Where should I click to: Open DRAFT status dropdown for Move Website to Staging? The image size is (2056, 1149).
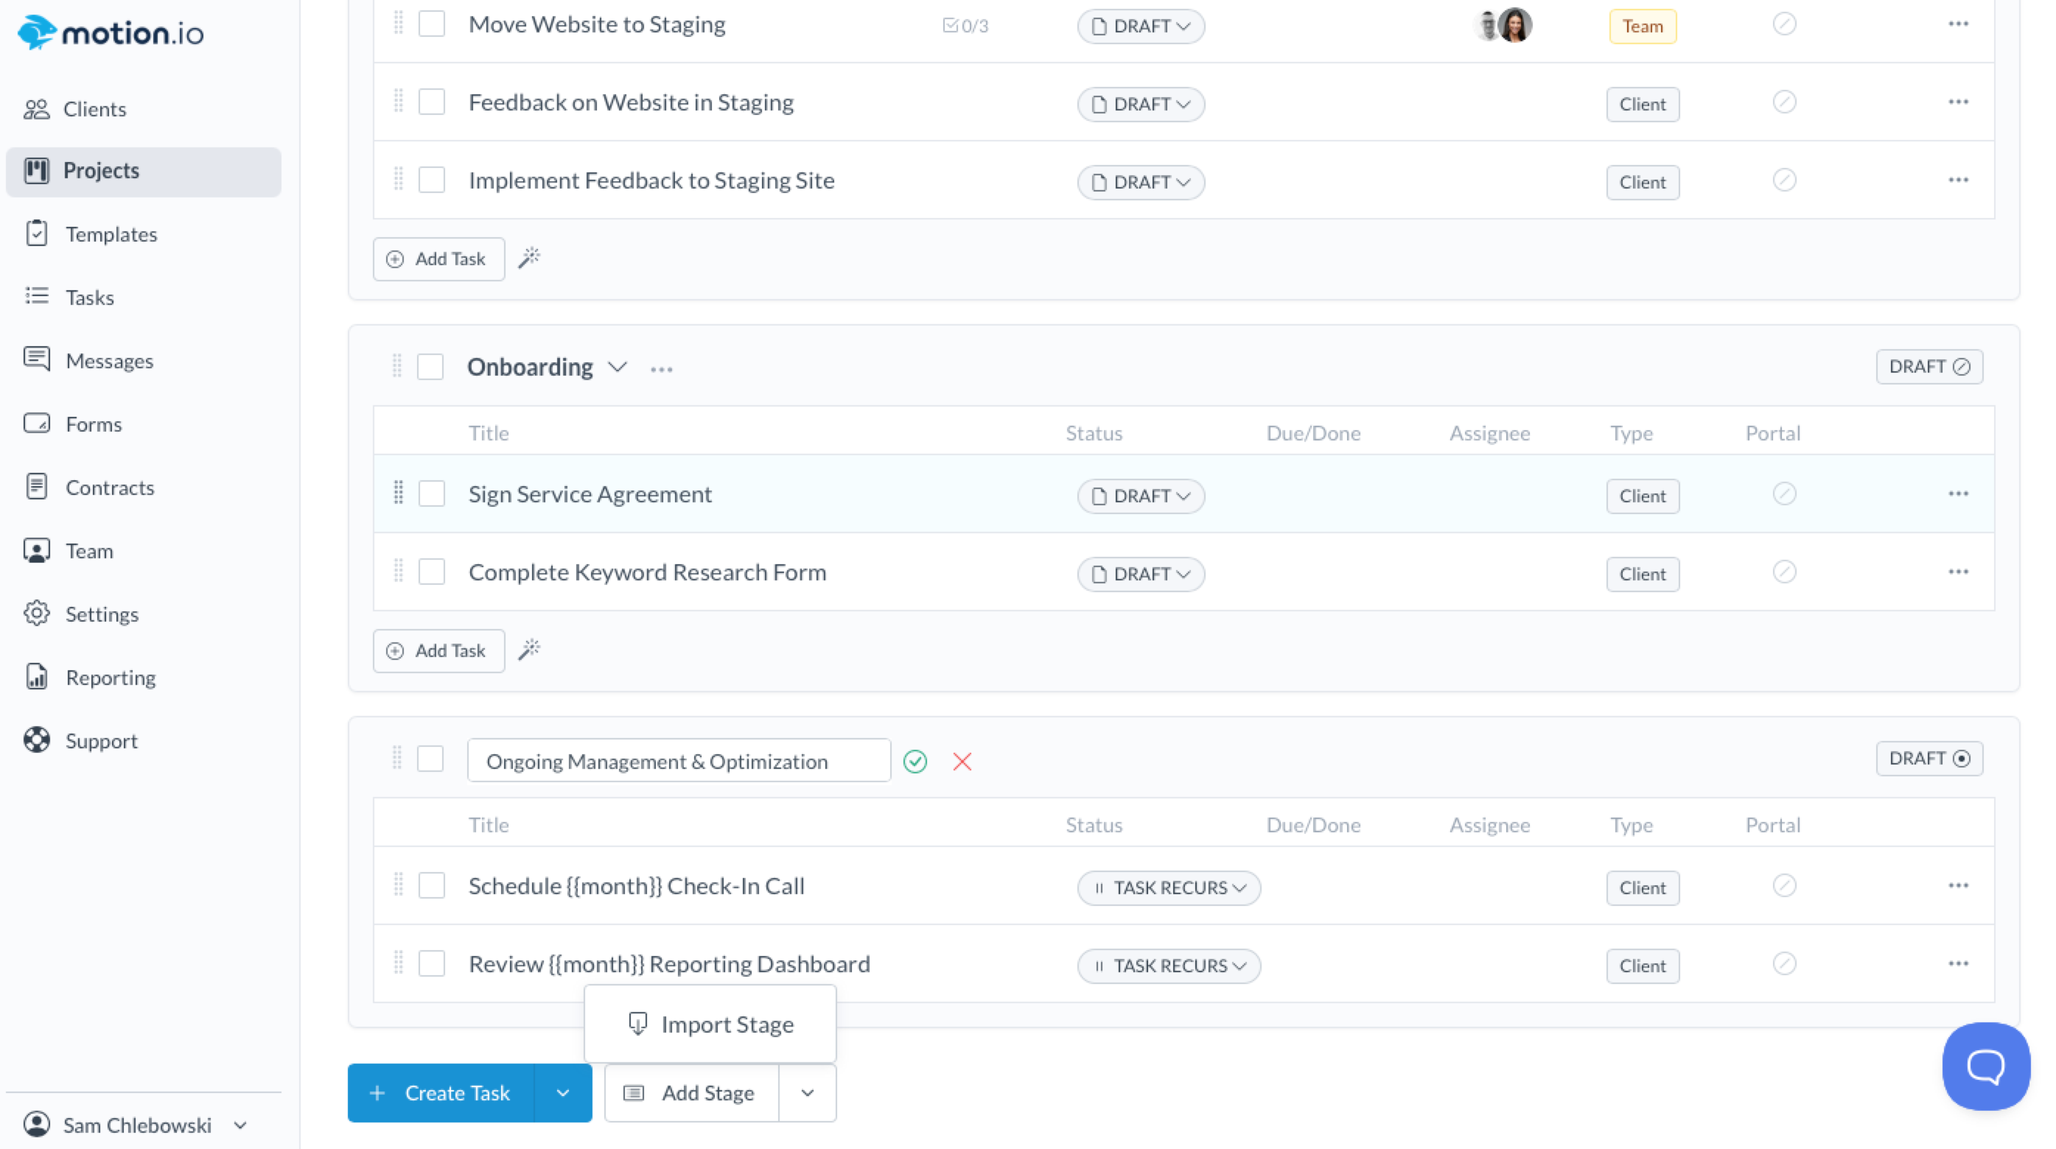pyautogui.click(x=1141, y=27)
